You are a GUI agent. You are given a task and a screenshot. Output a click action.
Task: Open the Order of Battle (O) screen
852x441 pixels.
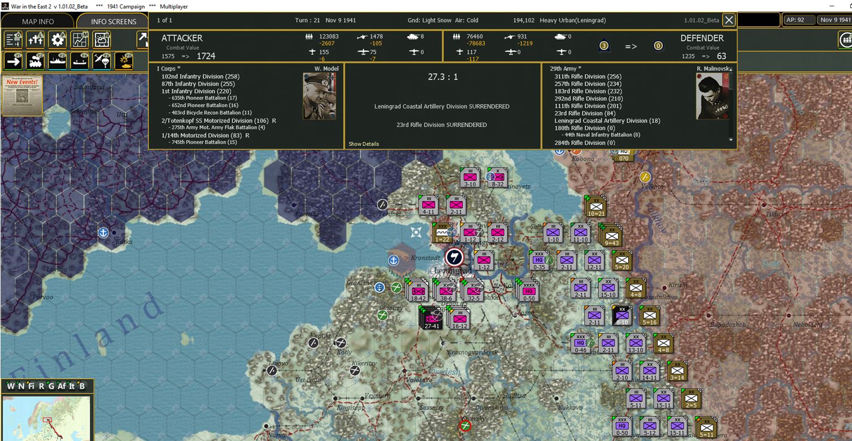point(13,40)
